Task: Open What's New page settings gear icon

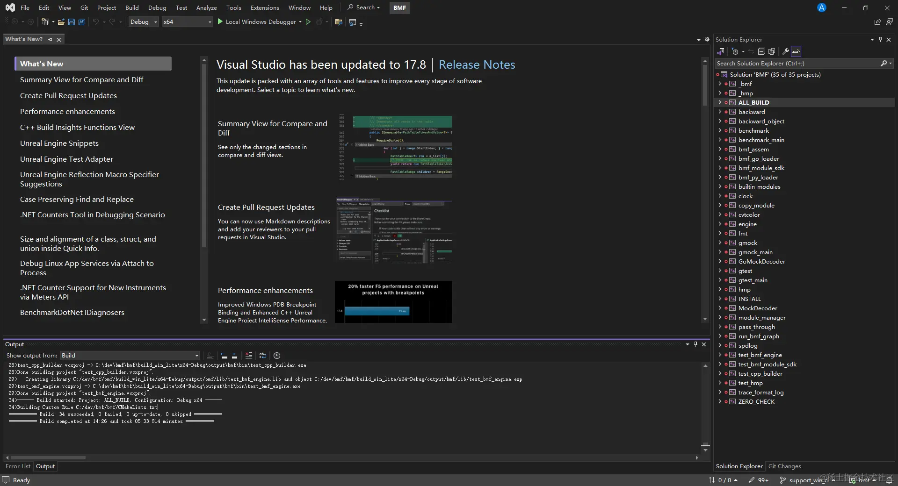Action: (707, 40)
